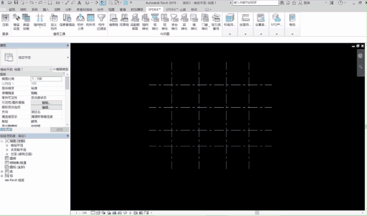Click 编辑 button for 可见性/图形替换
This screenshot has width=367, height=216.
pos(47,103)
